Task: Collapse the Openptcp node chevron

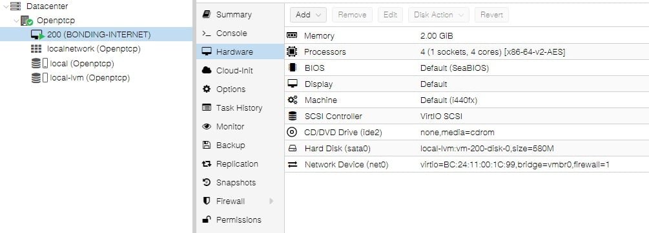Action: click(16, 21)
